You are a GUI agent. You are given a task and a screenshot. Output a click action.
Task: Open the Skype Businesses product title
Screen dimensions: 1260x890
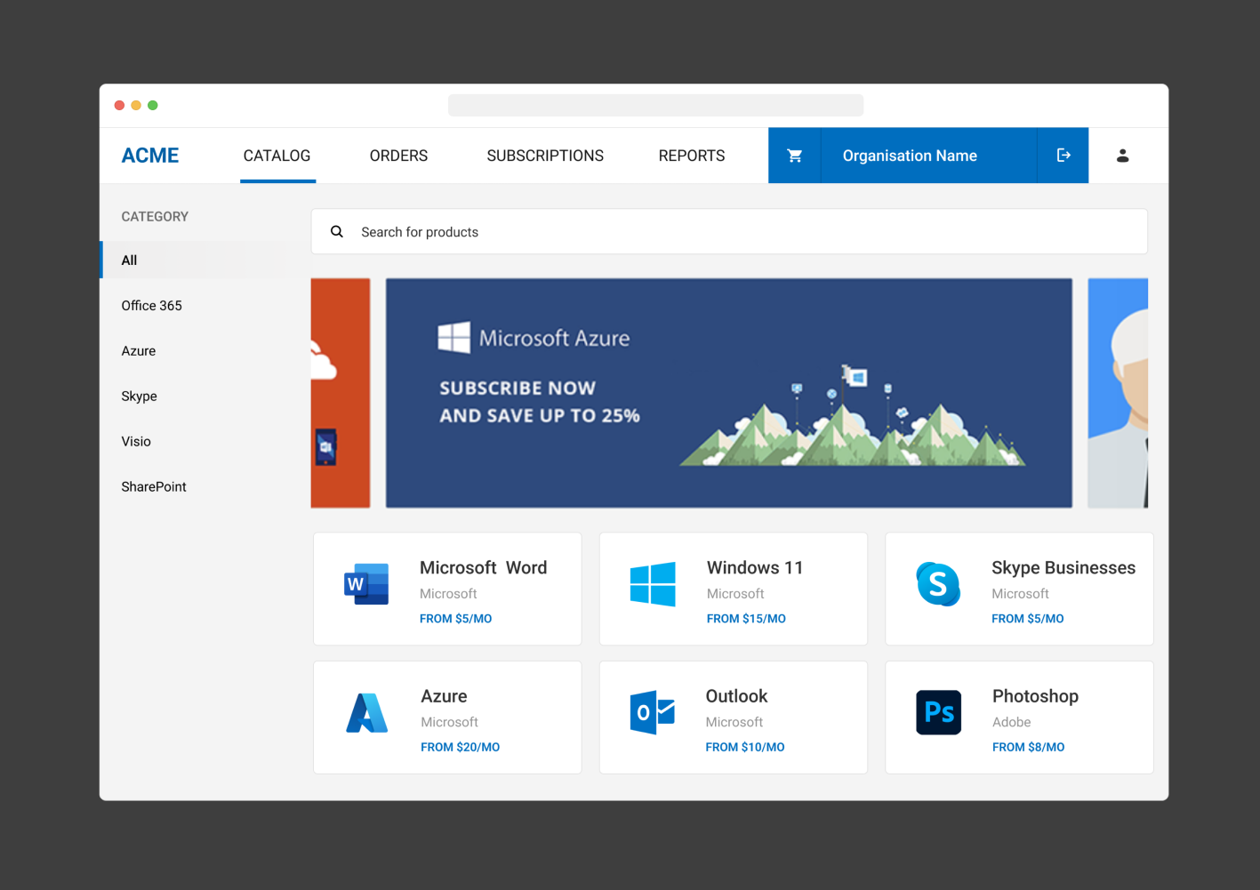[x=1063, y=567]
